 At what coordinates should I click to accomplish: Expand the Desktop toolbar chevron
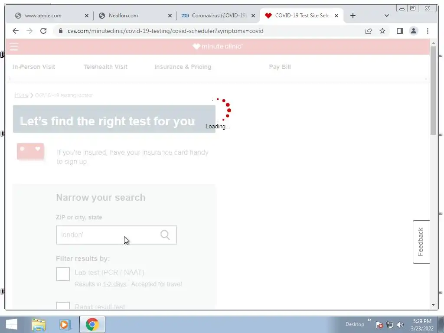pyautogui.click(x=369, y=320)
